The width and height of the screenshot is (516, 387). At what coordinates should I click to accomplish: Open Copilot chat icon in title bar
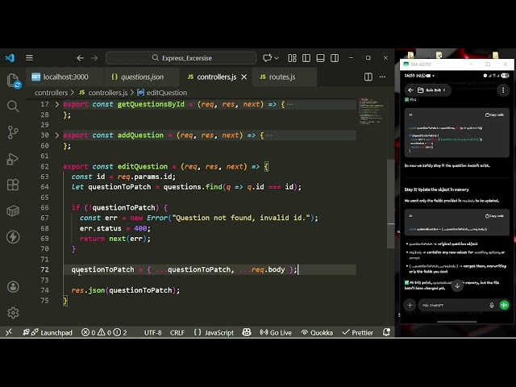tap(267, 58)
